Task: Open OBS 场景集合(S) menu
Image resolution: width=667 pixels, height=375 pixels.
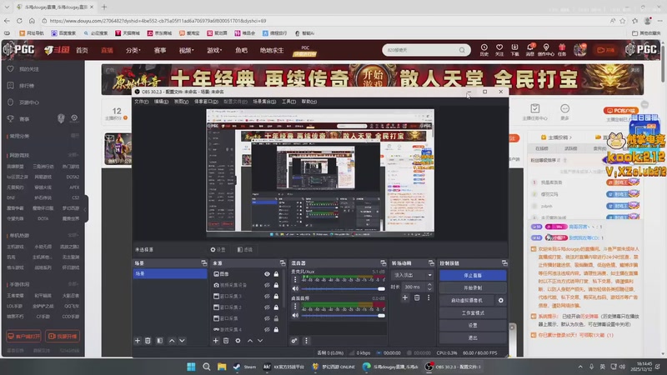Action: 264,102
